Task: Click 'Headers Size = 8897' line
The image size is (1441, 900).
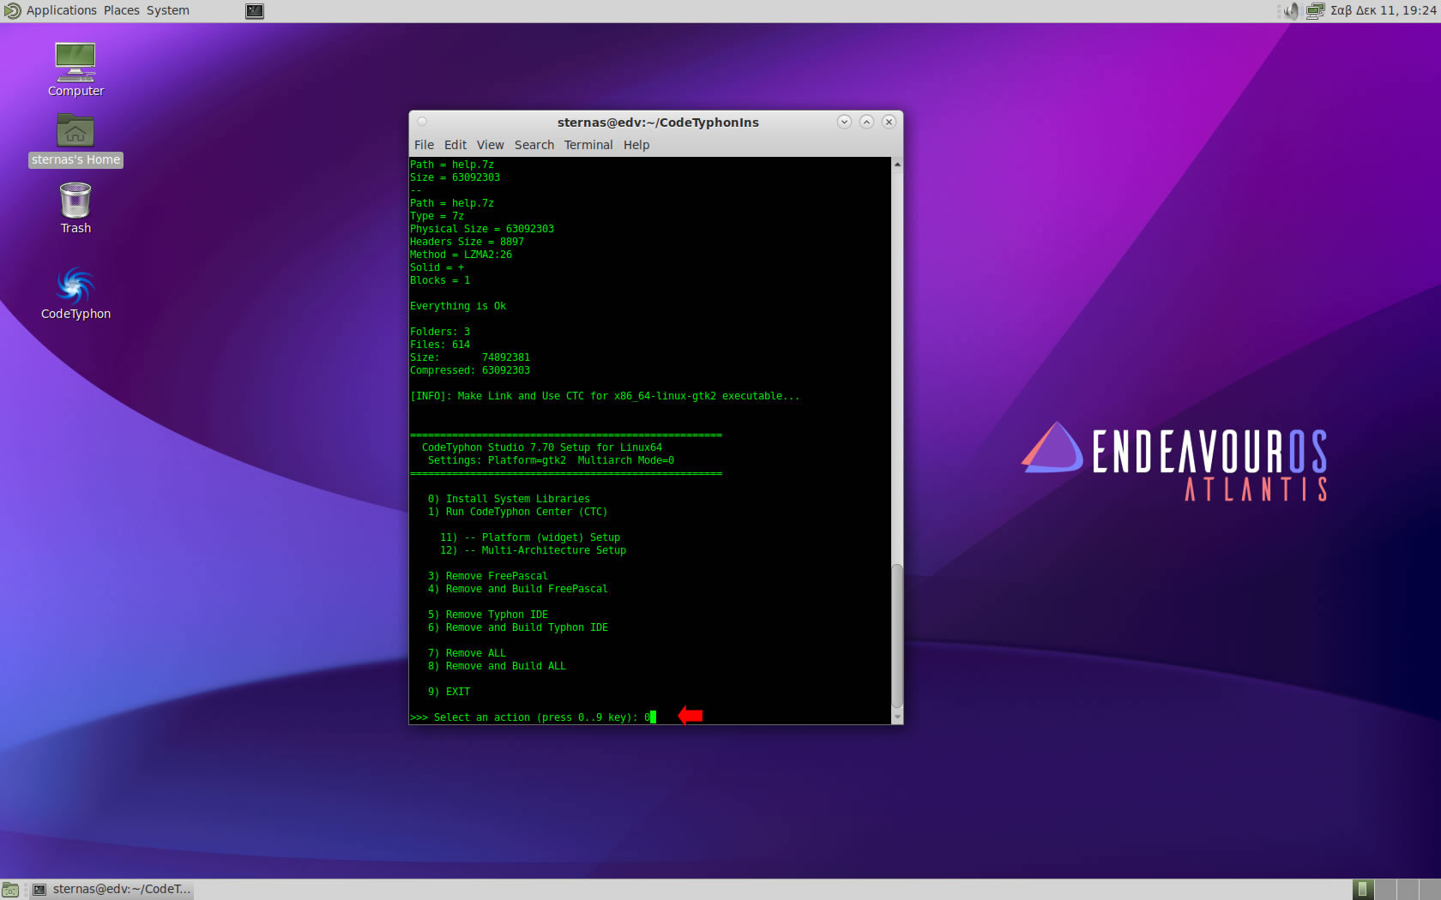Action: (x=467, y=242)
